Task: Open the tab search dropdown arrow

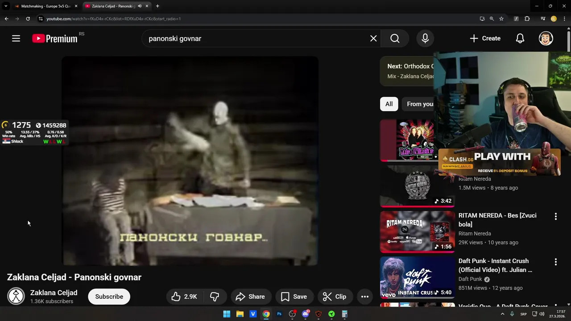Action: tap(6, 6)
